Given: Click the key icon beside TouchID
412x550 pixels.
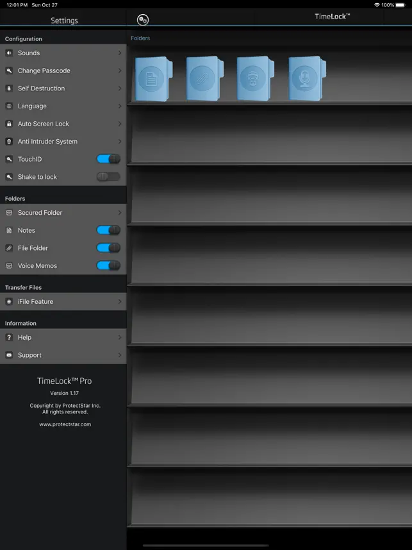Looking at the screenshot, I should tap(9, 159).
